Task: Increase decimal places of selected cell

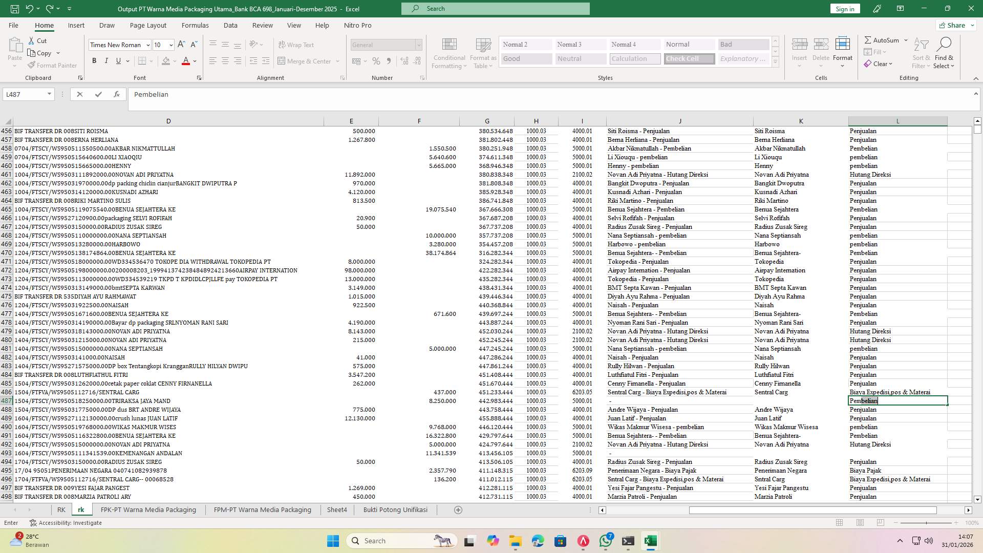Action: click(404, 61)
